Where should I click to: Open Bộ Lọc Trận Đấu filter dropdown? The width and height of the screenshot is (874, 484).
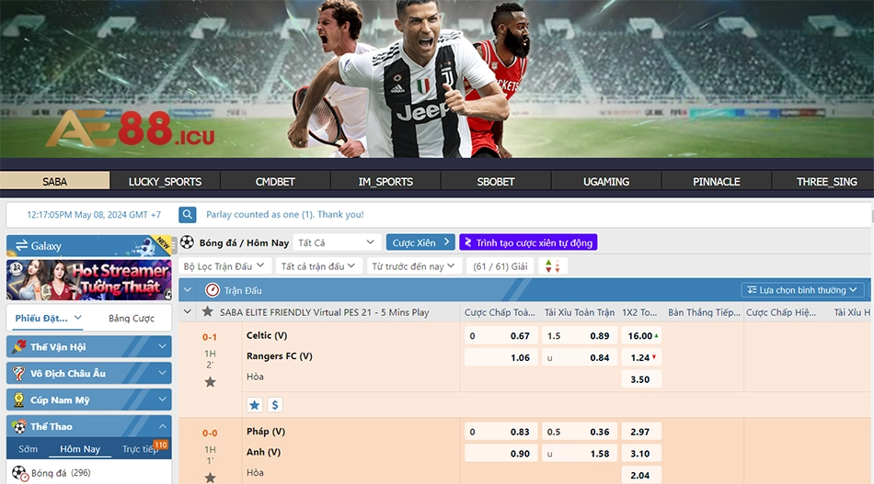[224, 266]
